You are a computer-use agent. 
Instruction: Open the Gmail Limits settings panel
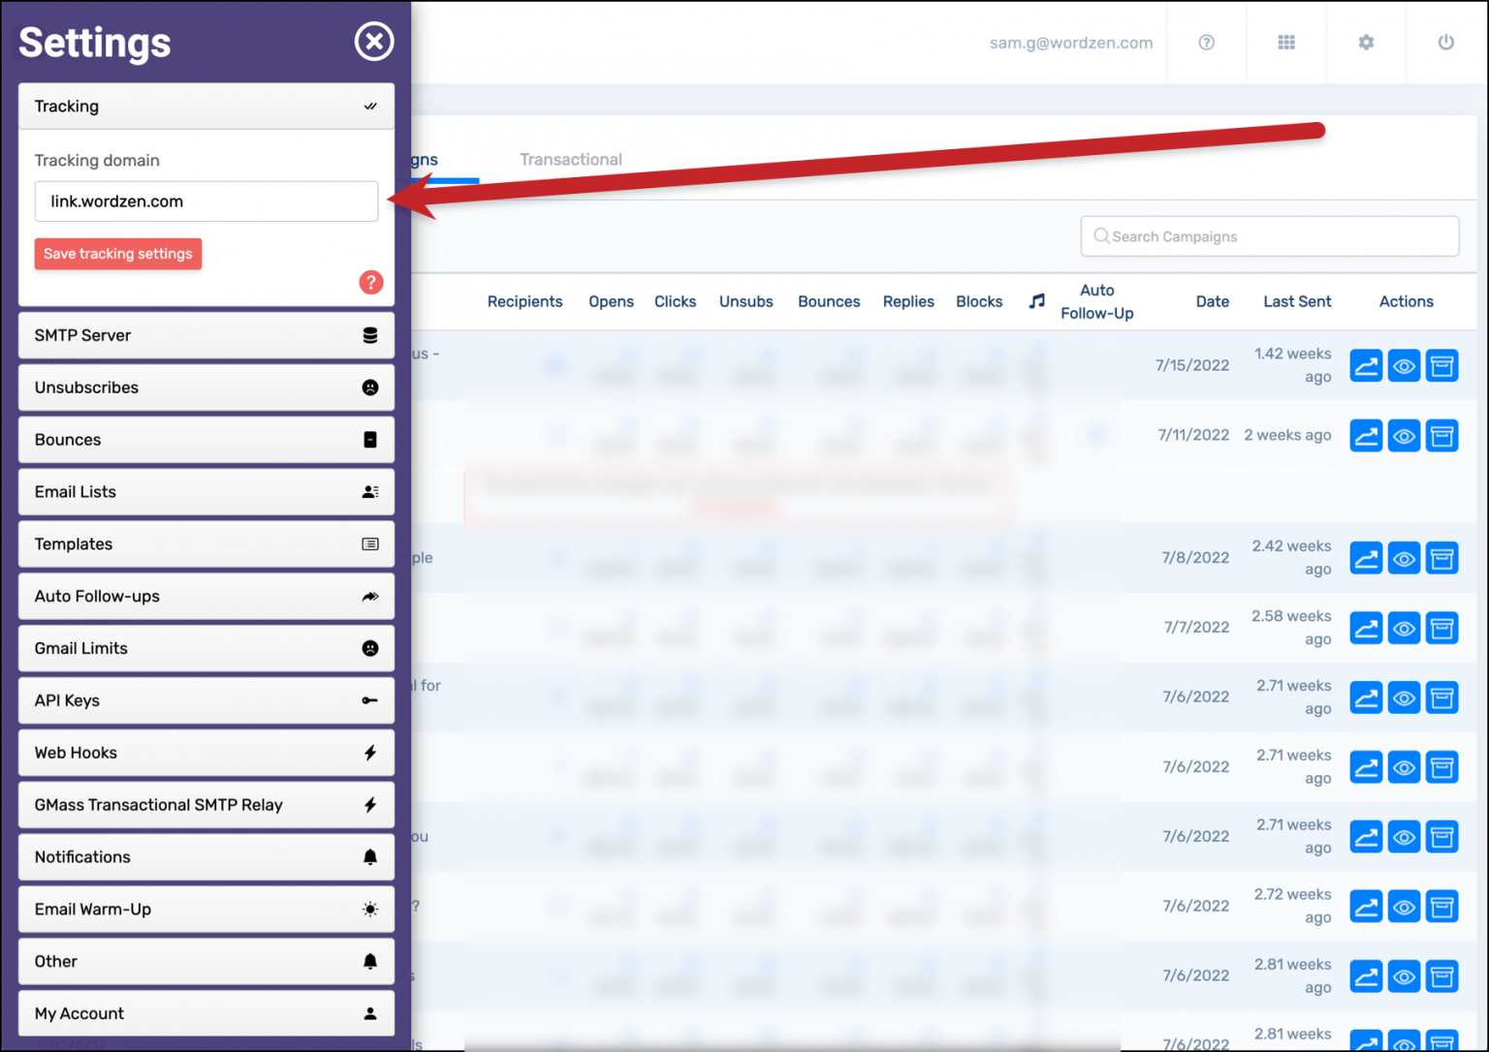click(206, 648)
